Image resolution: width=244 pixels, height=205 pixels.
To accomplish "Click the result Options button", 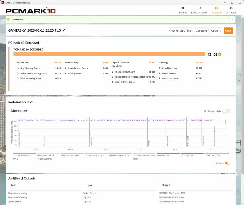I will pos(216,31).
